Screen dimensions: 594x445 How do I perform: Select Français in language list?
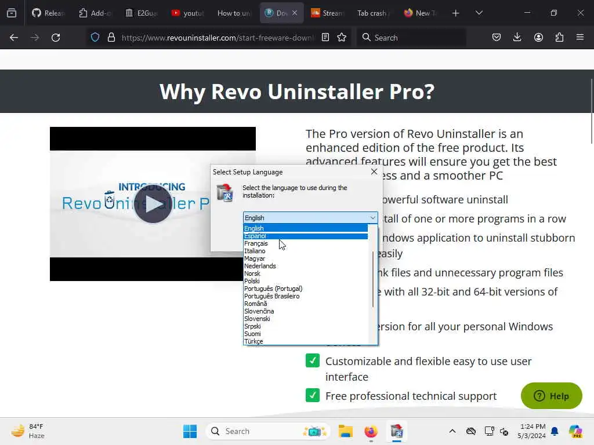306,243
